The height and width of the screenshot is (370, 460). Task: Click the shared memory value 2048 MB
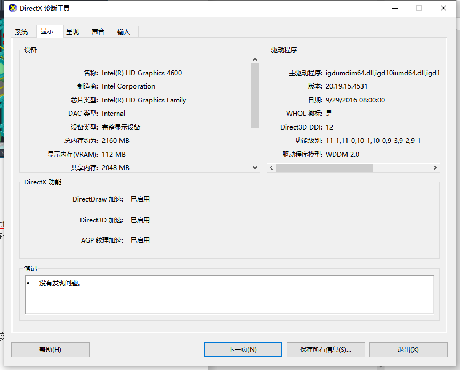(x=116, y=167)
